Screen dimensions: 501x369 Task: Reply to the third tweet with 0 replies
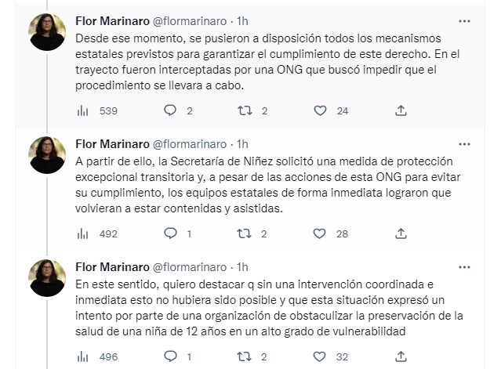click(170, 356)
